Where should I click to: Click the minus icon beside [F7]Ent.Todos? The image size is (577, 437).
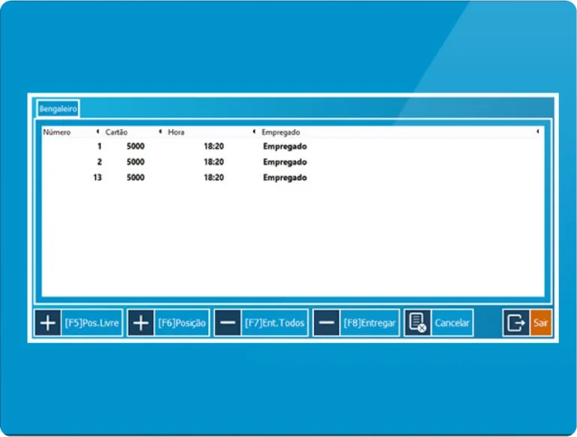point(228,323)
